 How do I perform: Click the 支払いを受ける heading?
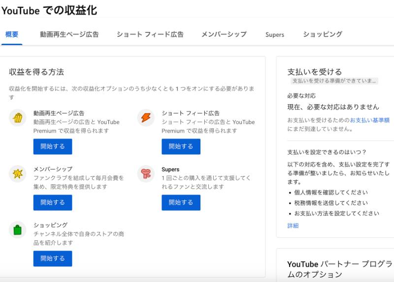coord(315,72)
